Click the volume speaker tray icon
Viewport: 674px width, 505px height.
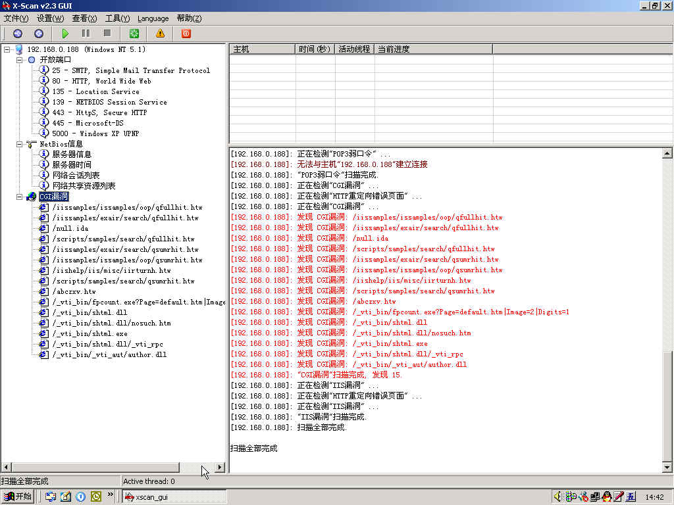click(x=557, y=497)
